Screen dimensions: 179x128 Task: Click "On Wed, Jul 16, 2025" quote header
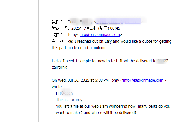pyautogui.click(x=80, y=80)
